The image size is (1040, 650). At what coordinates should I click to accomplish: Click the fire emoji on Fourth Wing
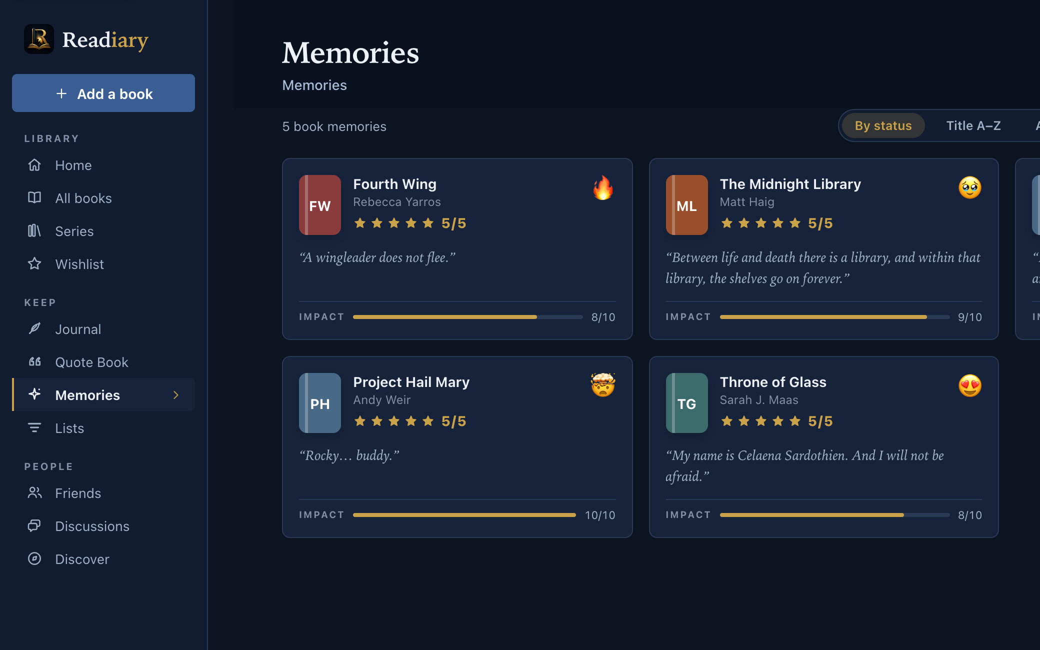(603, 188)
